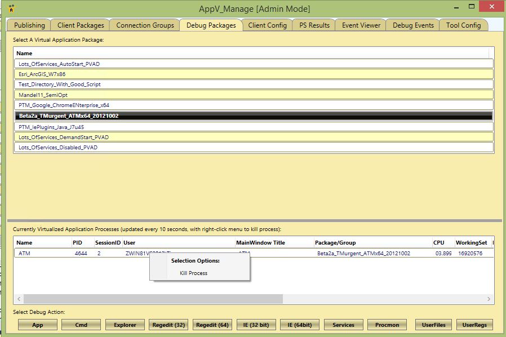Click WorkingSet value 16920576
Image resolution: width=506 pixels, height=337 pixels.
[x=470, y=254]
